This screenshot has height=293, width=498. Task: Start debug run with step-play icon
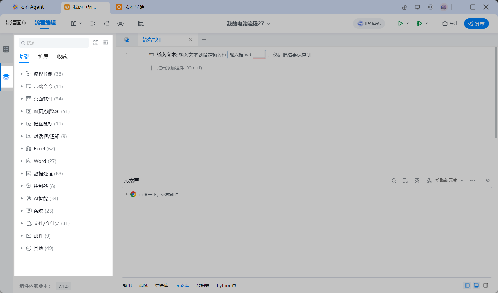419,23
